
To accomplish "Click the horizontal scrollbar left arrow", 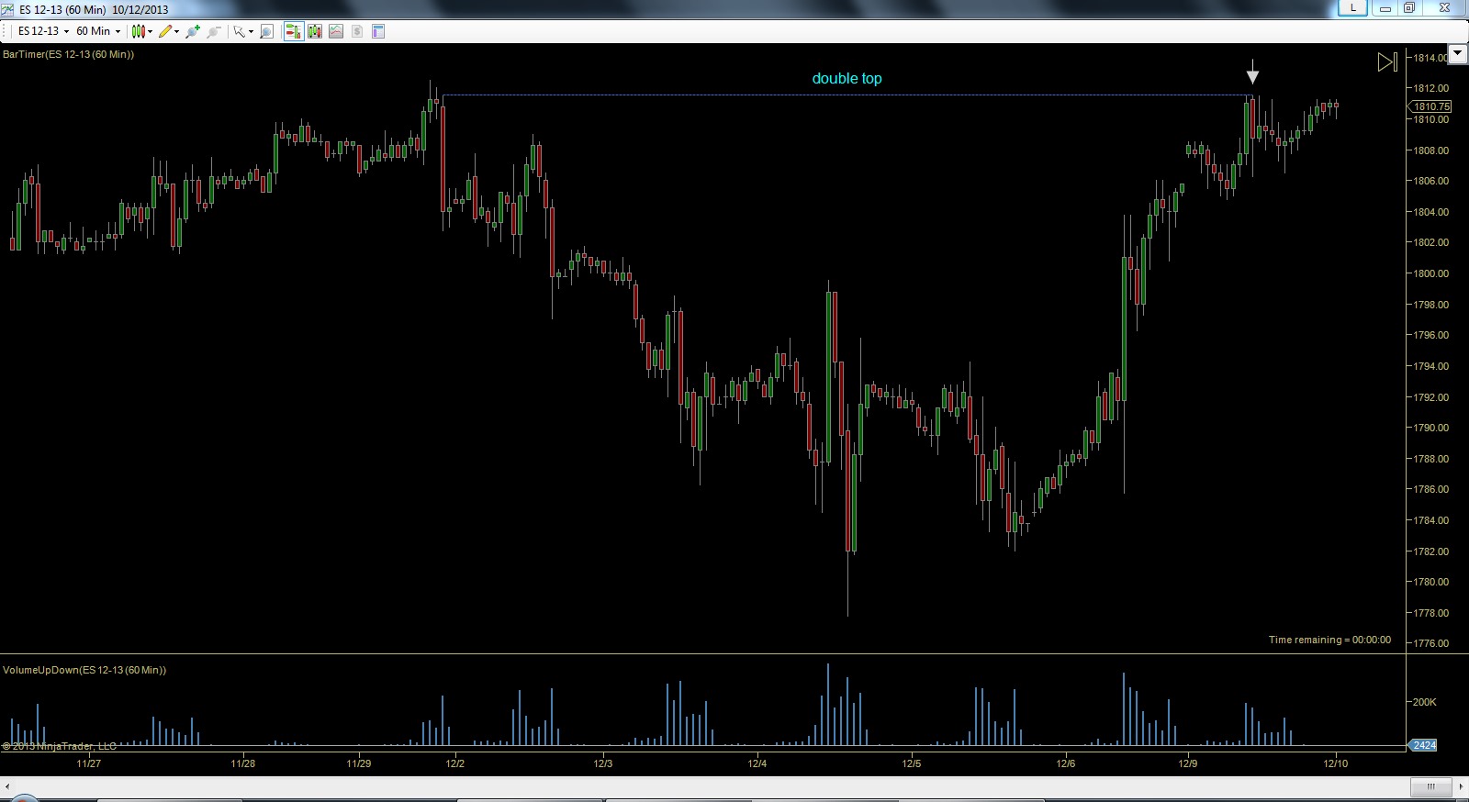I will 8,786.
